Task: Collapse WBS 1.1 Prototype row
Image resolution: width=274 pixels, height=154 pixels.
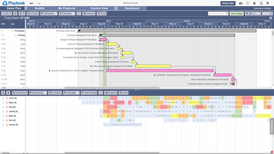Action: coord(16,35)
